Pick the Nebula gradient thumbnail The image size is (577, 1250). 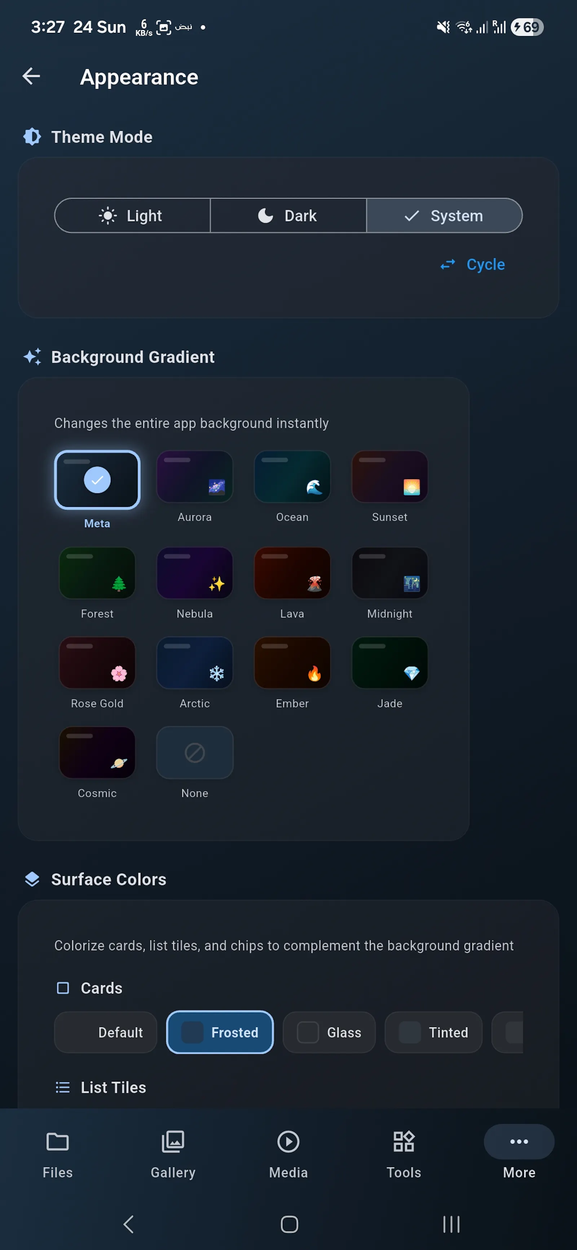[195, 573]
